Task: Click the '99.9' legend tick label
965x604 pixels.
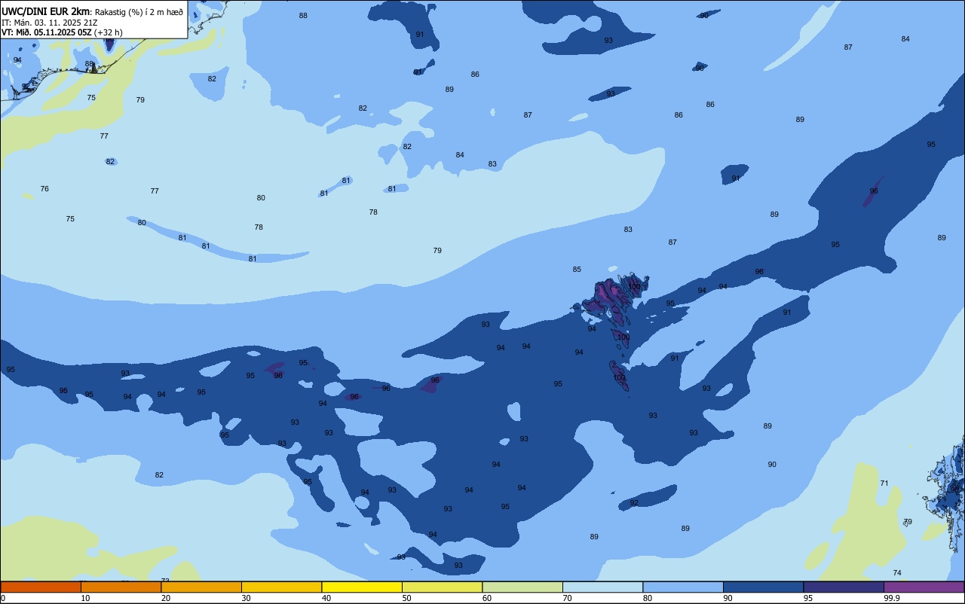Action: (x=892, y=598)
